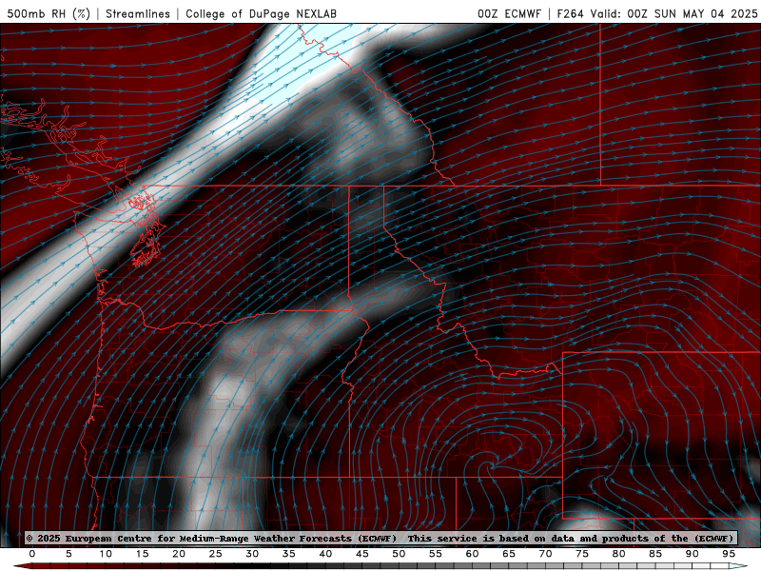Click the '90' colorbar scale label
The height and width of the screenshot is (571, 761).
click(x=693, y=554)
